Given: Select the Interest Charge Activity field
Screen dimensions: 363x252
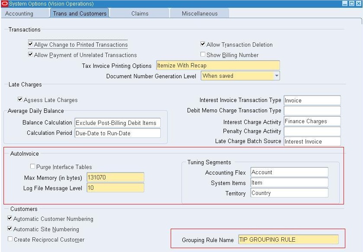Looking at the screenshot, I should coord(312,121).
